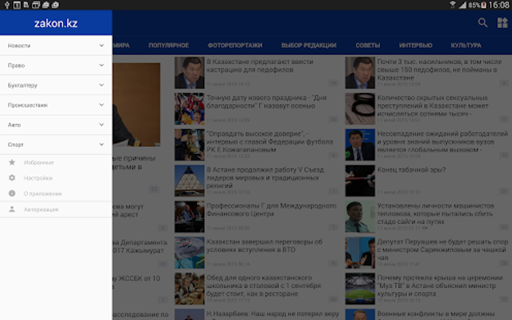Tap the Wi-Fi status icon
This screenshot has width=512, height=320.
pos(453,5)
